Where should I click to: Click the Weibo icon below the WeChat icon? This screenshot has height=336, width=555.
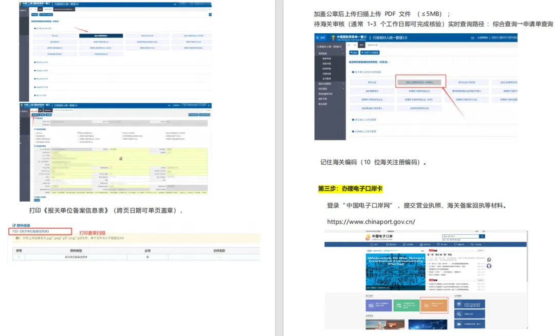489,266
